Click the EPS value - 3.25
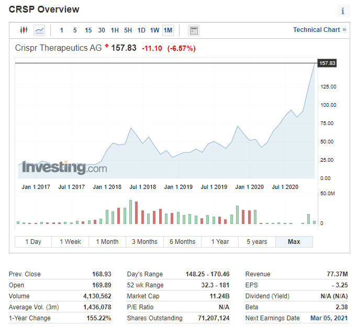This screenshot has height=336, width=357. 340,285
